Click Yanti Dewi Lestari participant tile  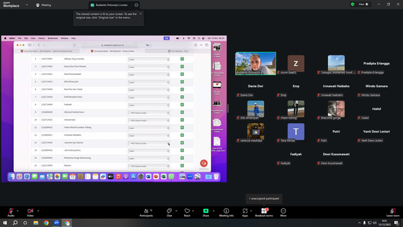[377, 132]
